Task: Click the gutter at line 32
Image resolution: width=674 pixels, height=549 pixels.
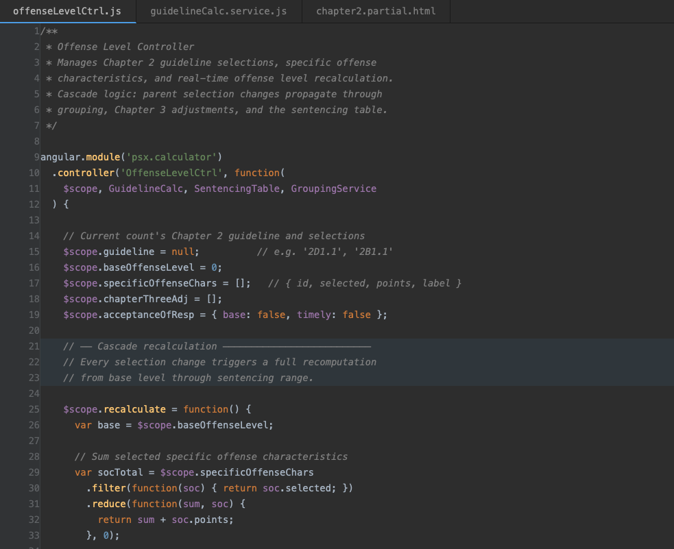Action: click(x=34, y=520)
